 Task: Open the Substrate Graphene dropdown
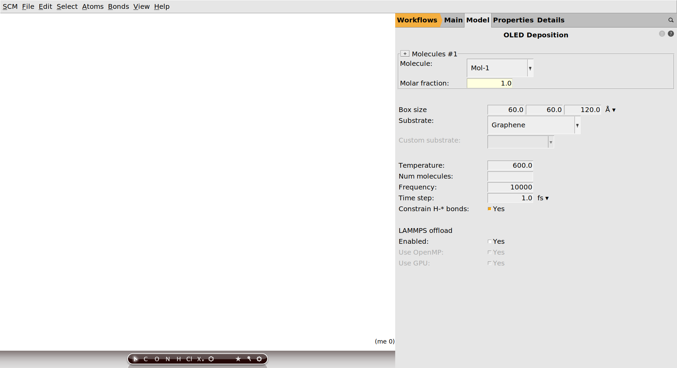pos(534,125)
